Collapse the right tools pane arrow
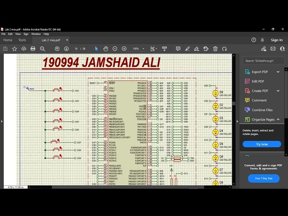This screenshot has height=216, width=288. [x=237, y=121]
